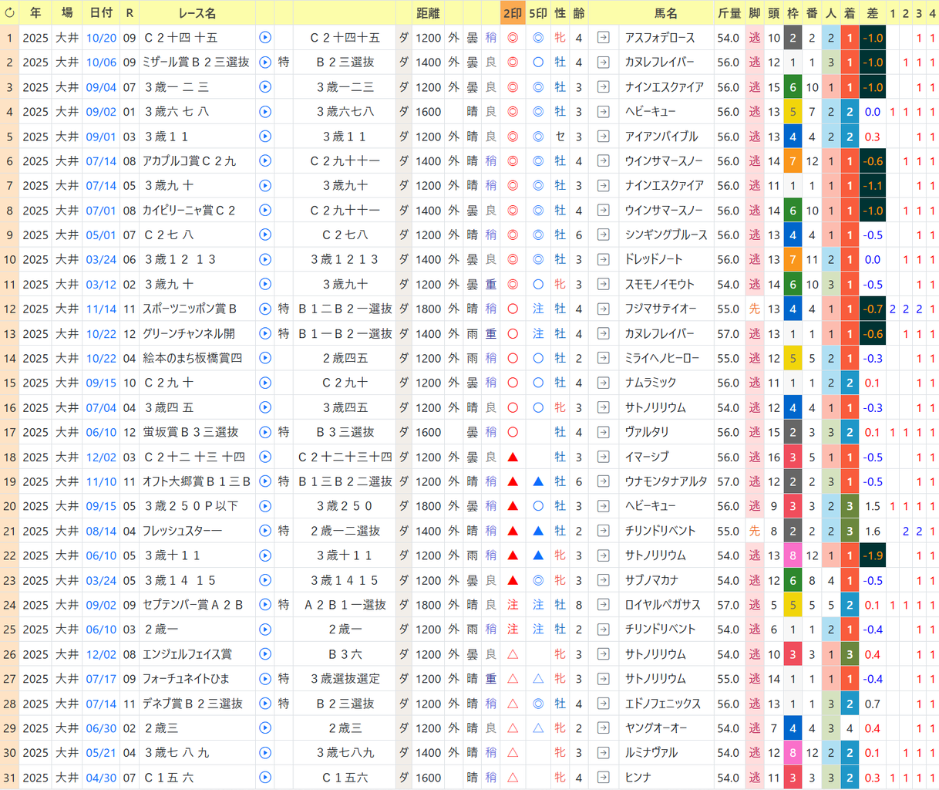Play the ミザール賞Ｂ２三選抜 race video
The height and width of the screenshot is (790, 939).
(265, 62)
